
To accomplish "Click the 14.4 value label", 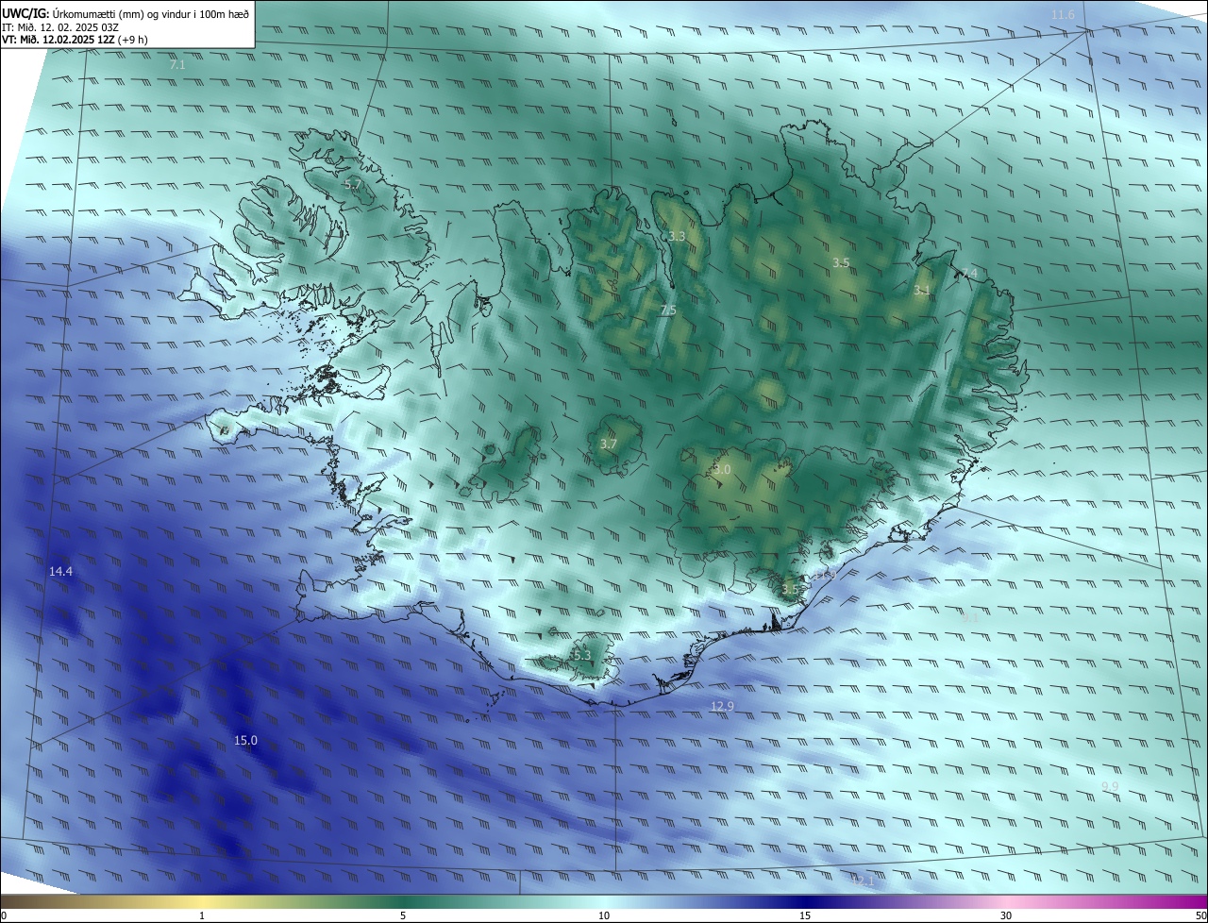I will click(x=60, y=572).
